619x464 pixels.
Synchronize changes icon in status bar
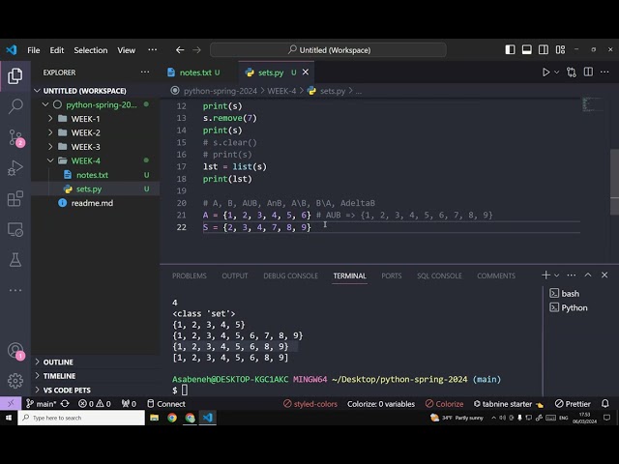coord(65,404)
